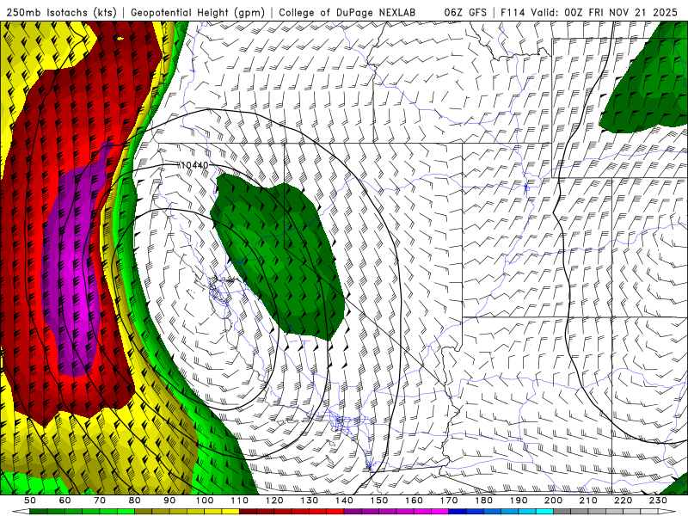Image resolution: width=688 pixels, height=516 pixels.
Task: Click the 100 knot scale label
Action: point(205,501)
